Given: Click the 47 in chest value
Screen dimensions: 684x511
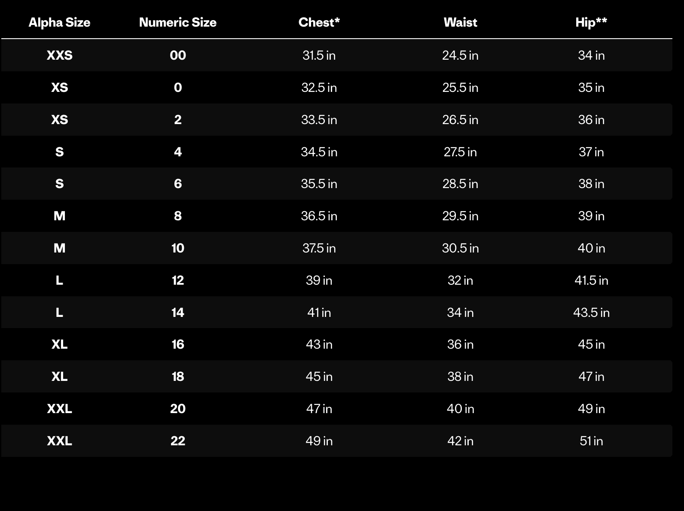Looking at the screenshot, I should tap(319, 409).
